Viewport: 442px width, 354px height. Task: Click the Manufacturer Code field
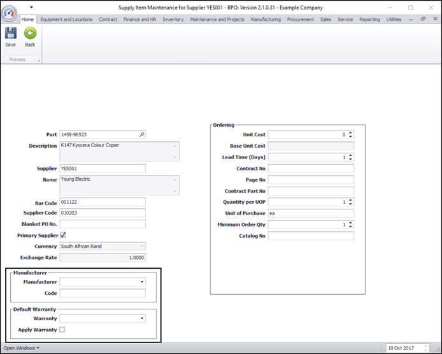(x=103, y=293)
